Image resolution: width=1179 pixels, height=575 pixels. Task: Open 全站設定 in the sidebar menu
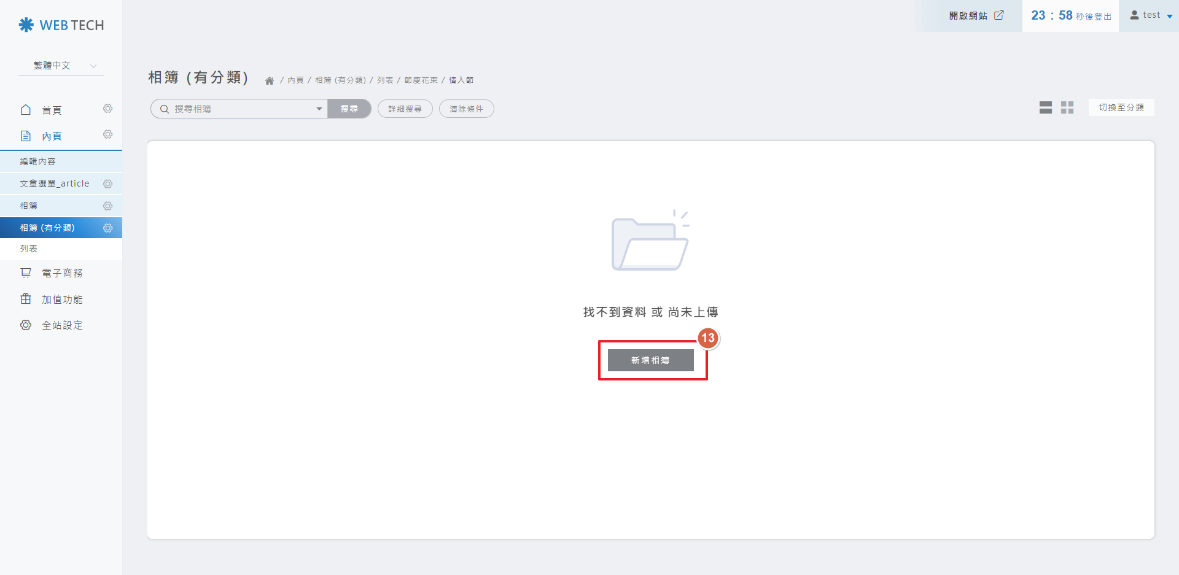point(61,325)
